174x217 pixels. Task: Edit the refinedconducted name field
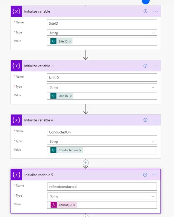(102, 187)
